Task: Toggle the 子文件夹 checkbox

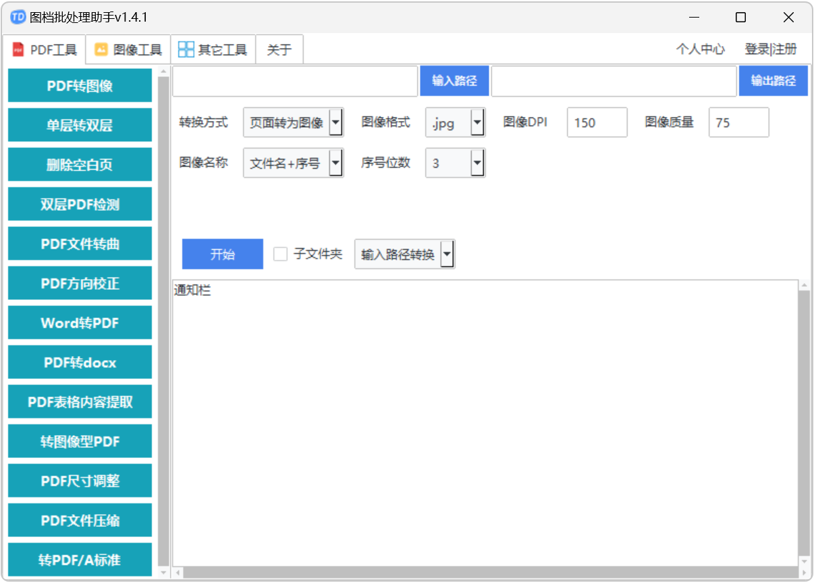Action: [x=280, y=254]
